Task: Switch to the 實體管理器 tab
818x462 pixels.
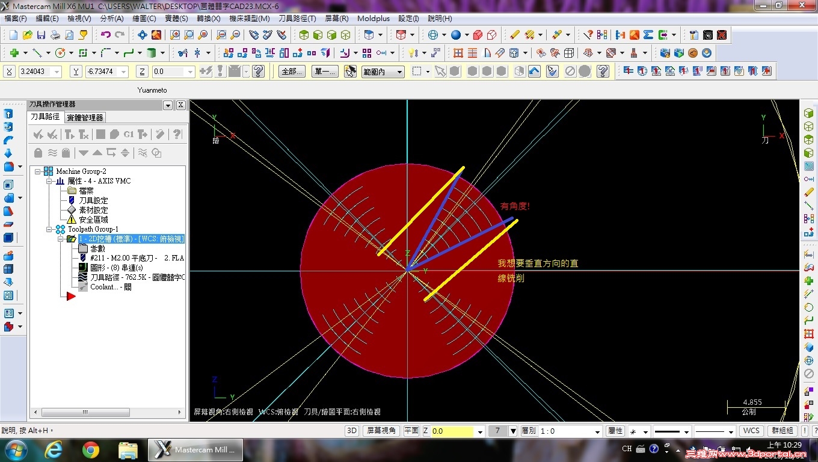Action: click(x=85, y=117)
